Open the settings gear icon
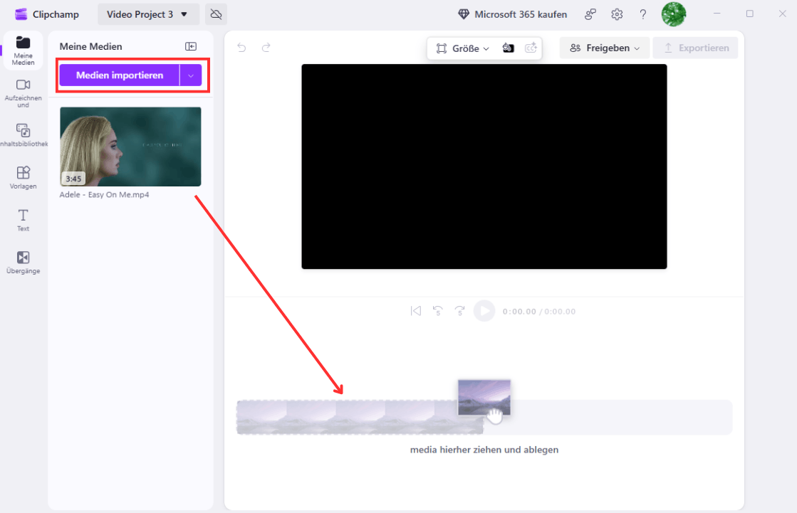 617,14
